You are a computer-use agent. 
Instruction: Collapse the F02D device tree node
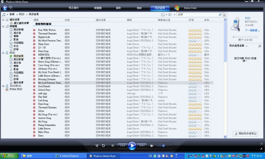point(3,53)
